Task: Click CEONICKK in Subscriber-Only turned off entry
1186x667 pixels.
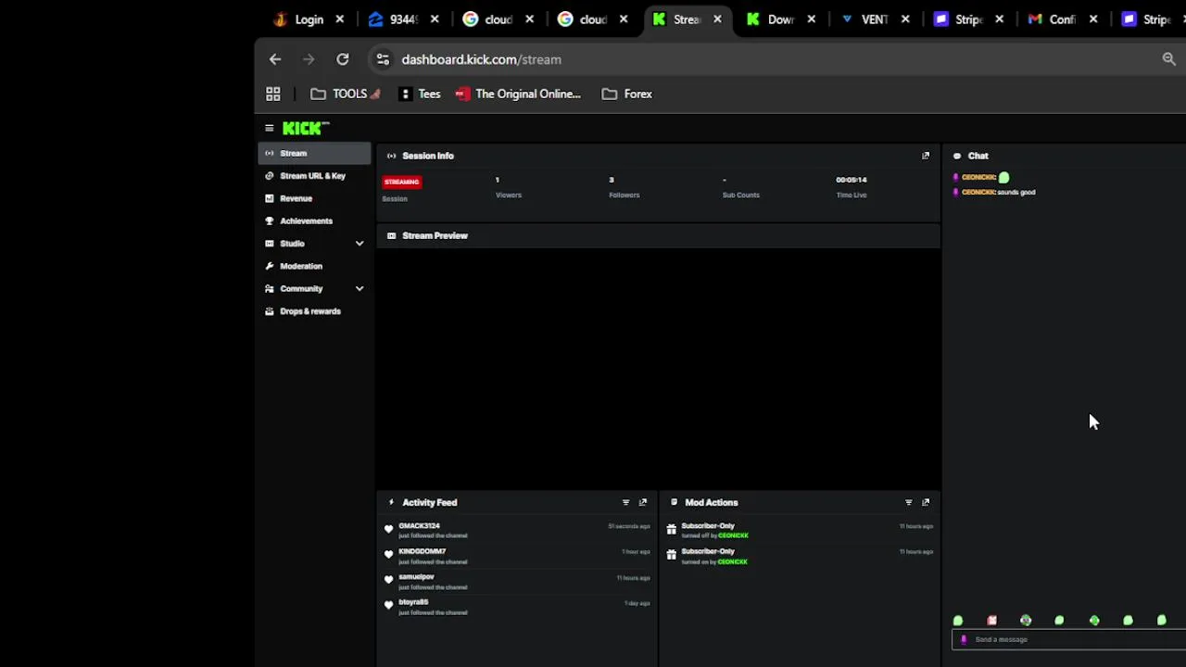Action: coord(733,535)
